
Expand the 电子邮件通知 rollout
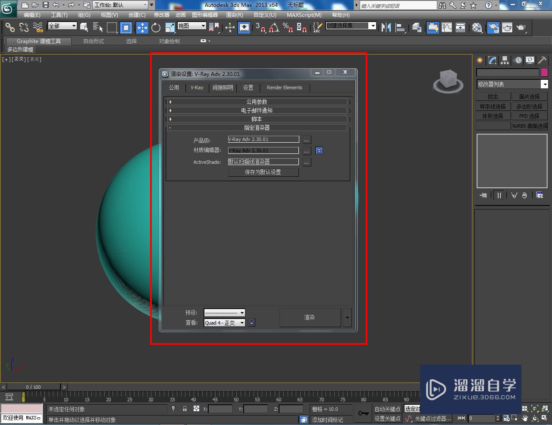tap(257, 110)
